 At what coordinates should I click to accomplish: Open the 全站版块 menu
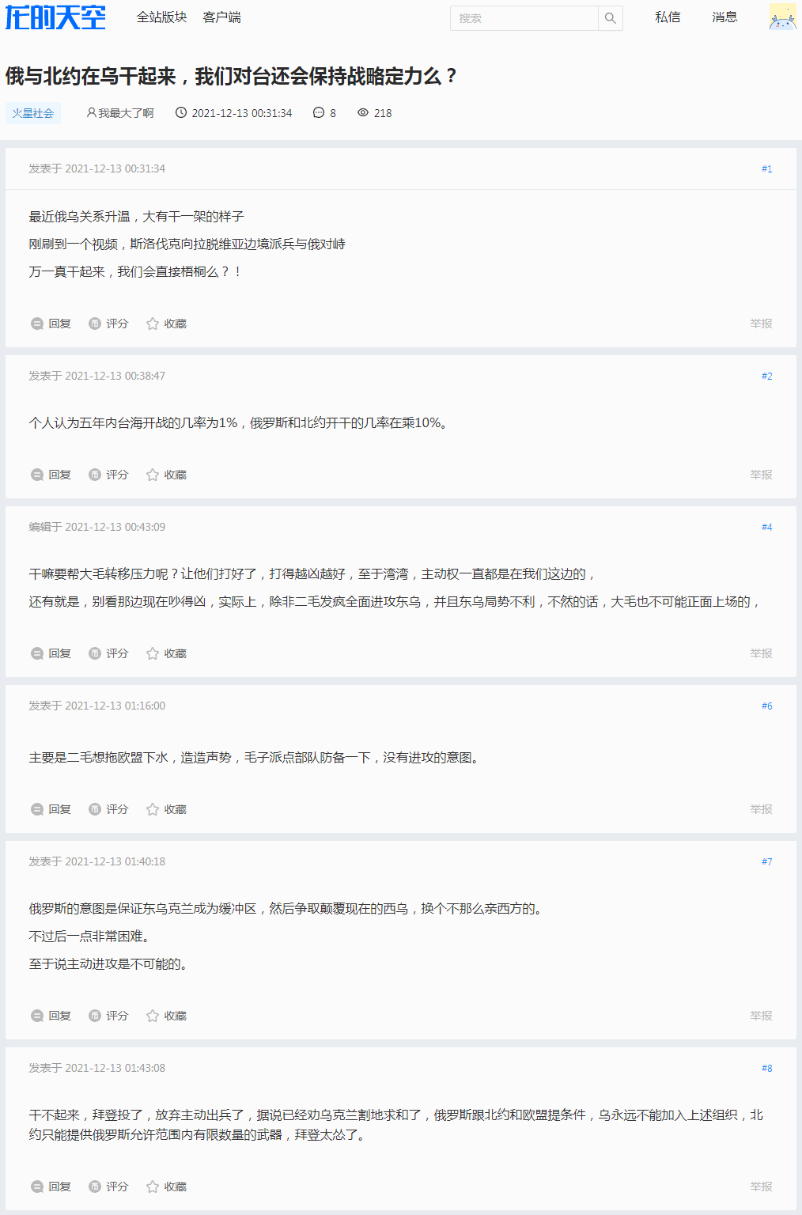(x=161, y=17)
